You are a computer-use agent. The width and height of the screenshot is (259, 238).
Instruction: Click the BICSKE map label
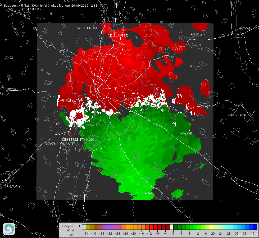pos(12,89)
